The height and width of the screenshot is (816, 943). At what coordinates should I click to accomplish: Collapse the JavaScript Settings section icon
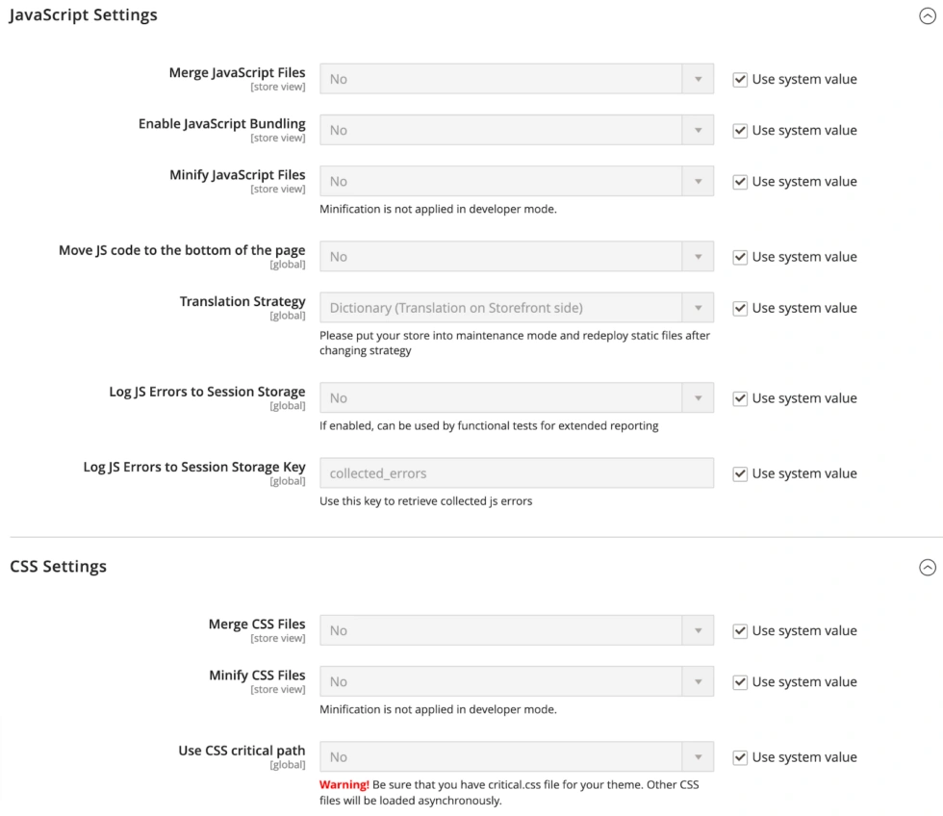click(x=928, y=16)
